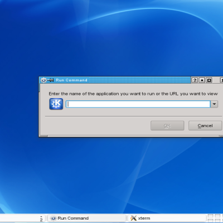Click the xterm X icon in taskbar
Image resolution: width=223 pixels, height=223 pixels.
pyautogui.click(x=133, y=218)
